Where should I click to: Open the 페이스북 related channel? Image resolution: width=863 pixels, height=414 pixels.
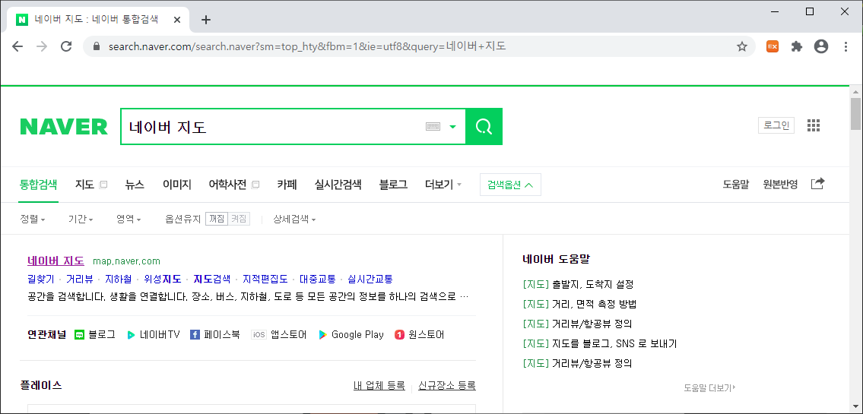click(x=214, y=334)
